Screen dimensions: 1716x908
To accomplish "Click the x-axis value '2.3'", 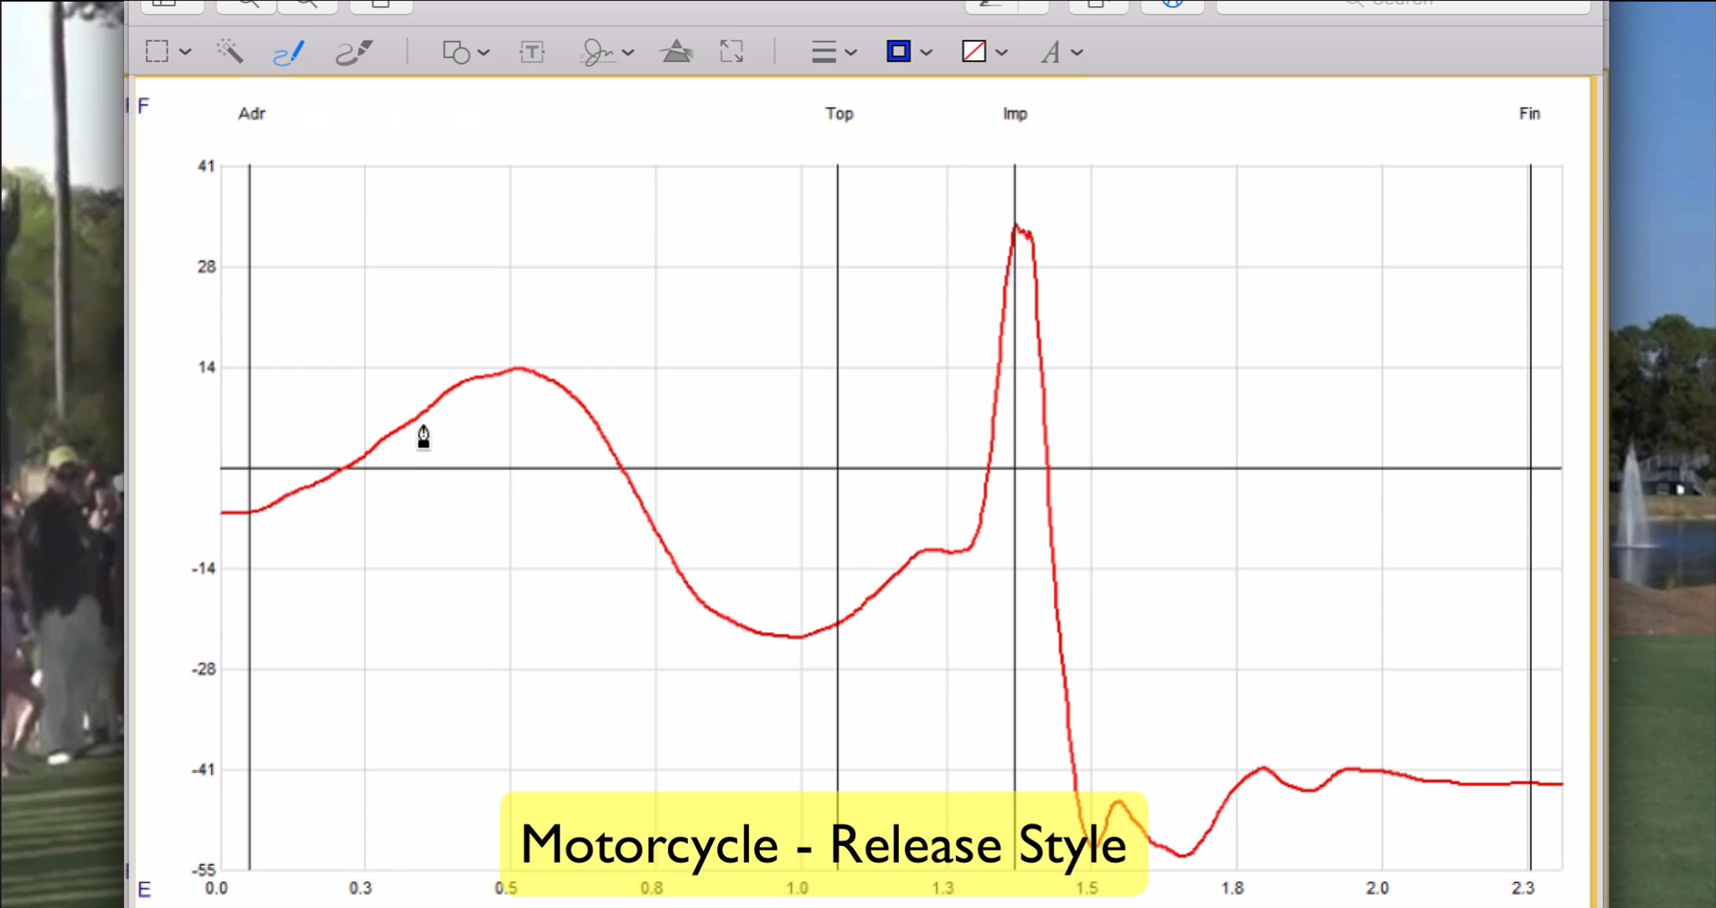I will (1522, 888).
